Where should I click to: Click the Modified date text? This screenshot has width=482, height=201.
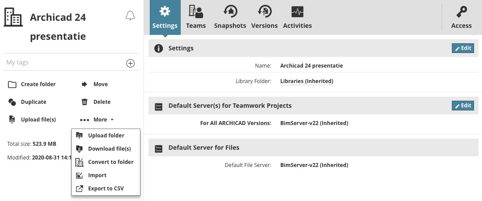click(x=39, y=158)
